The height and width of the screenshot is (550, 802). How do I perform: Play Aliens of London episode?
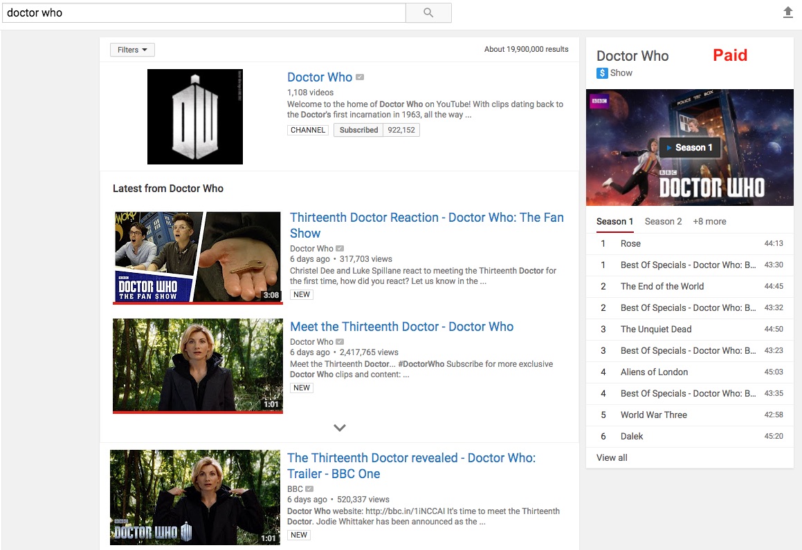point(690,372)
